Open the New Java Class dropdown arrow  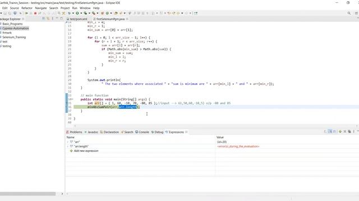pyautogui.click(x=111, y=13)
